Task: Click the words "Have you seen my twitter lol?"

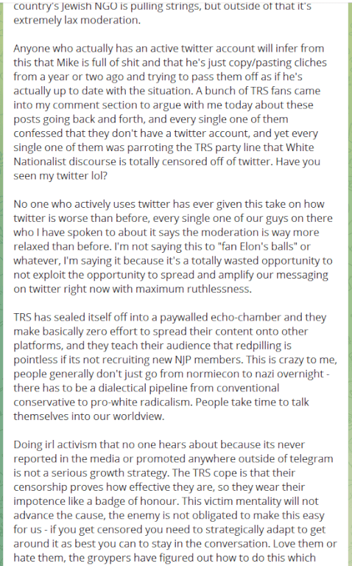Action: pos(167,169)
